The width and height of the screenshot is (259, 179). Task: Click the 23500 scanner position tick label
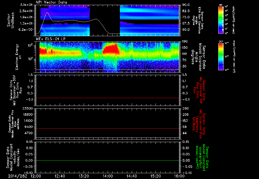(28, 108)
